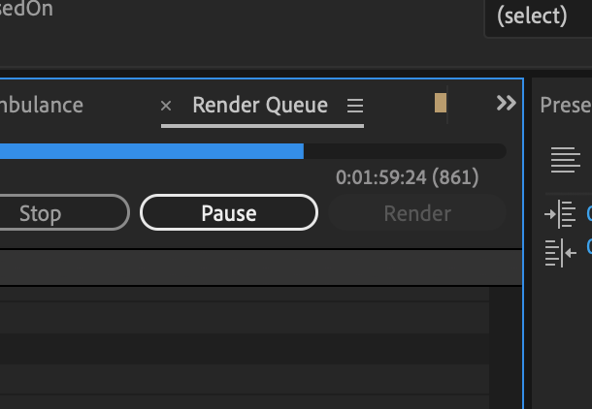592x409 pixels.
Task: Open the Render Queue panel menu icon
Action: pyautogui.click(x=355, y=106)
